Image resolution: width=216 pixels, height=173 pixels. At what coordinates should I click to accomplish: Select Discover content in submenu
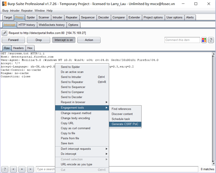pyautogui.click(x=125, y=114)
